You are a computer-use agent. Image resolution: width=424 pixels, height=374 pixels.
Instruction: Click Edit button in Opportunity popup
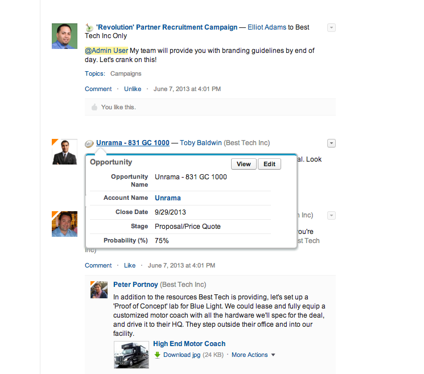(270, 164)
